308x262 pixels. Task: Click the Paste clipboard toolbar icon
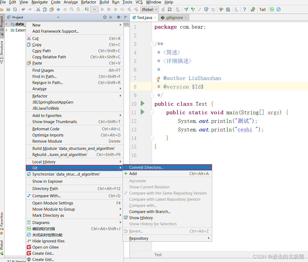pos(52,9)
